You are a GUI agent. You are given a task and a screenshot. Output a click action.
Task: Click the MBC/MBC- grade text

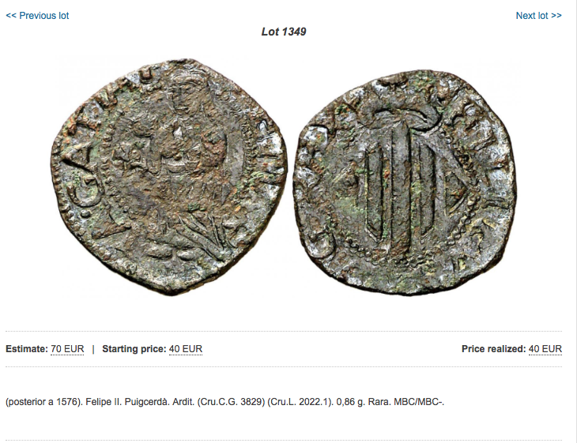419,402
